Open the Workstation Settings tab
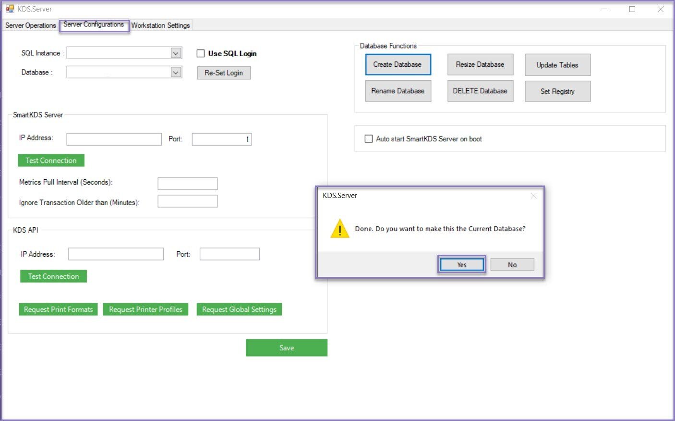675x421 pixels. [x=160, y=25]
